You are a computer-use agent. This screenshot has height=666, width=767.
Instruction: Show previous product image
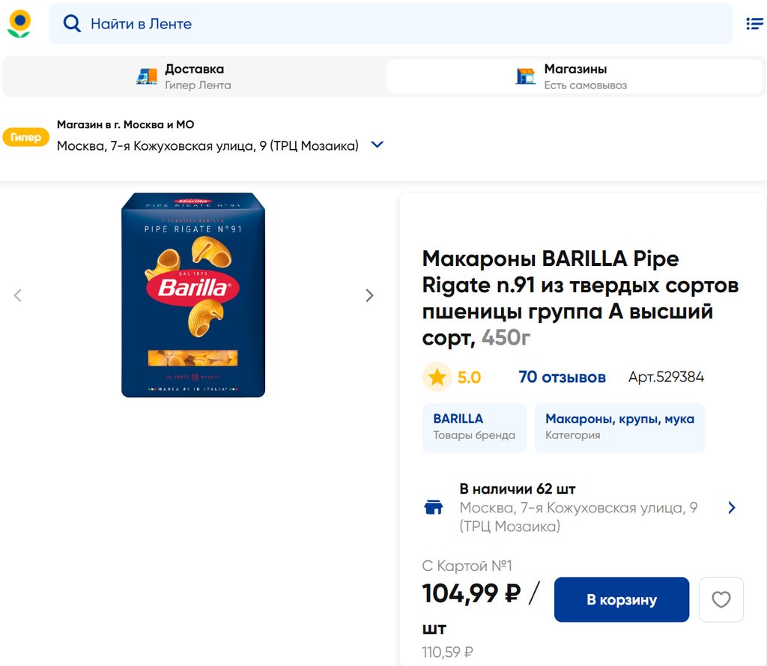pyautogui.click(x=18, y=295)
